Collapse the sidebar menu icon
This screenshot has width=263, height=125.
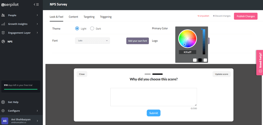(36, 5)
